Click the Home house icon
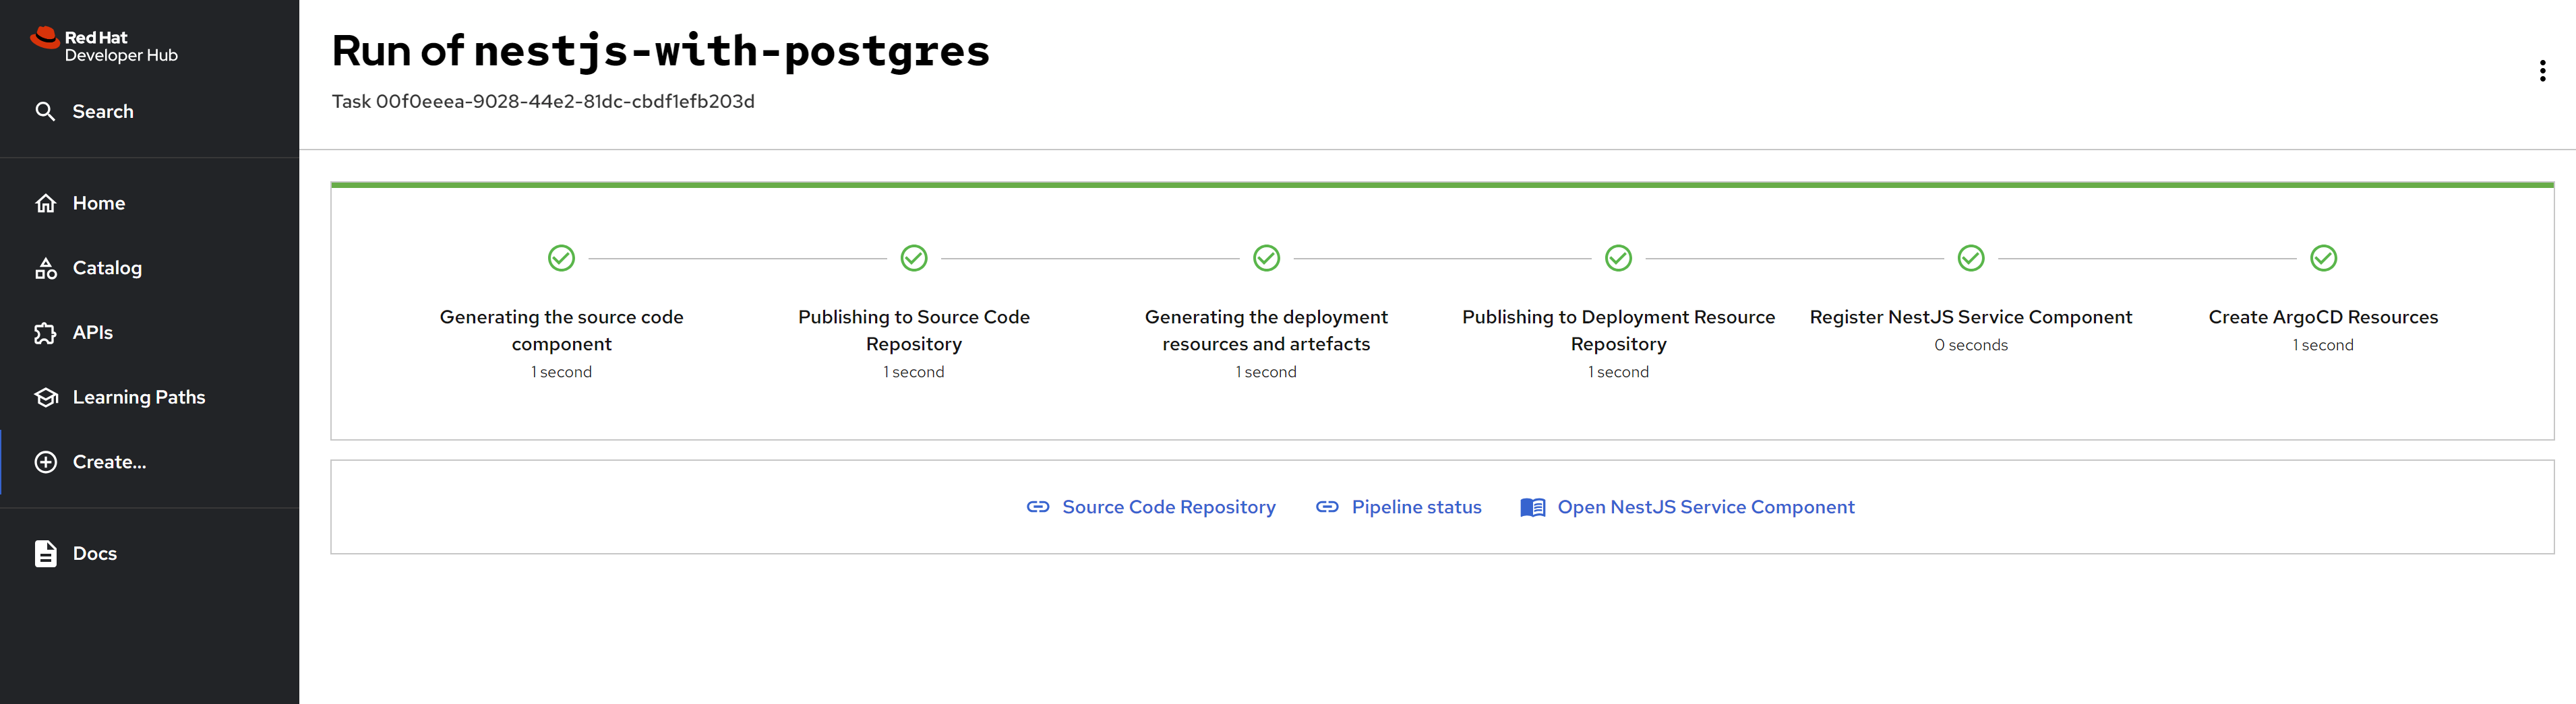2576x704 pixels. (x=46, y=203)
